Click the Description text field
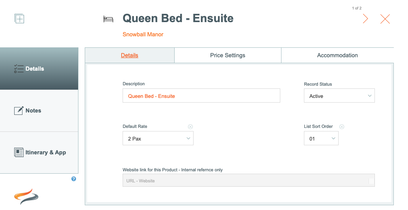Viewport: 408px width, 210px height. tap(201, 96)
